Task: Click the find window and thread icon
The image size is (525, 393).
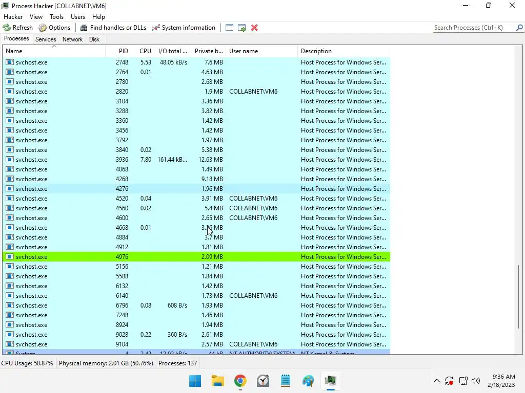Action: click(242, 28)
